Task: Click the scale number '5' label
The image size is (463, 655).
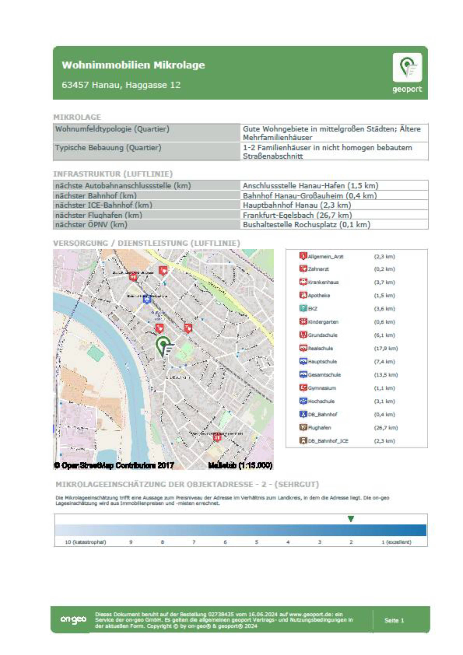Action: [x=256, y=542]
